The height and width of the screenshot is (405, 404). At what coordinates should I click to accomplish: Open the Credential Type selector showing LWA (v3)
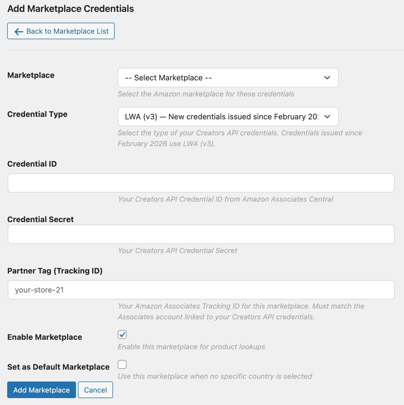[x=228, y=117]
